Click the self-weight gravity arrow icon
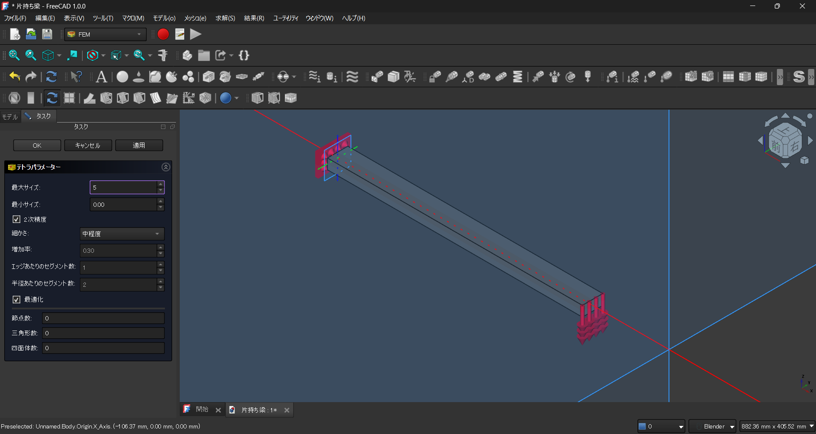This screenshot has height=434, width=816. click(588, 77)
